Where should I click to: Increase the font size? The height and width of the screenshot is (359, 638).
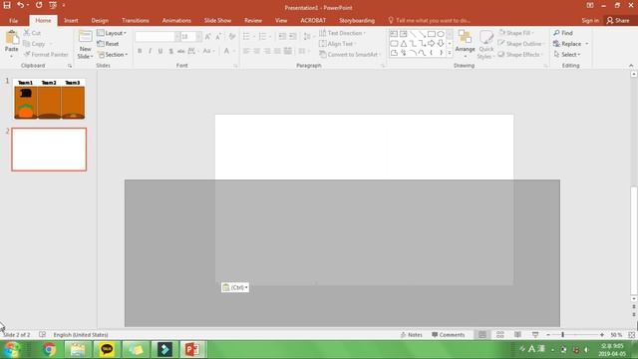[208, 37]
